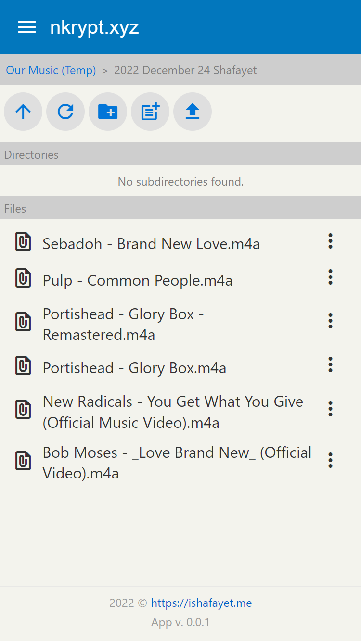
Task: Go up to the parent directory
Action: tap(23, 112)
